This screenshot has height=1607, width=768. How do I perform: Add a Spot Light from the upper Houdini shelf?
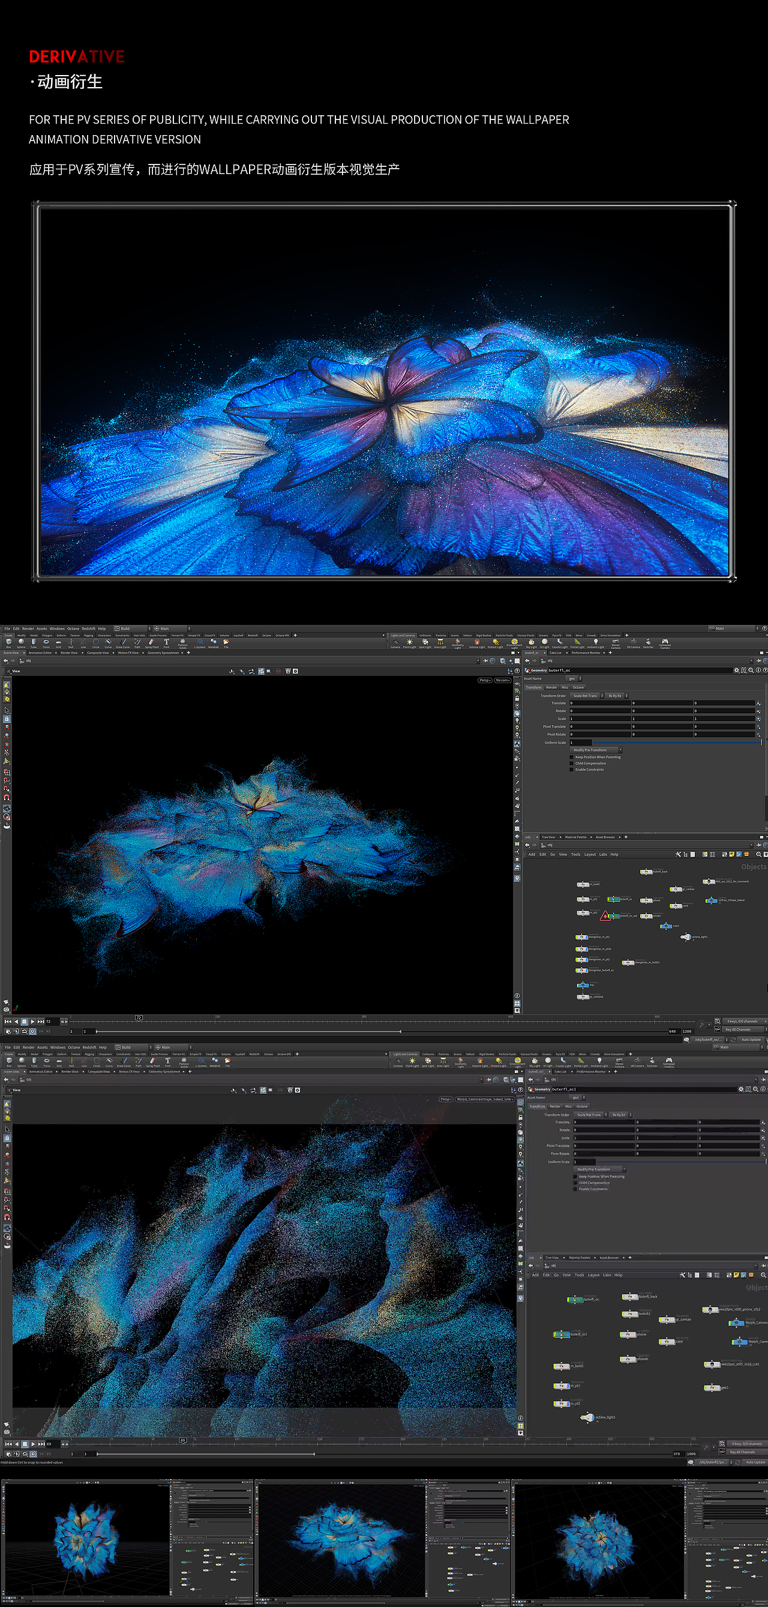pyautogui.click(x=425, y=643)
